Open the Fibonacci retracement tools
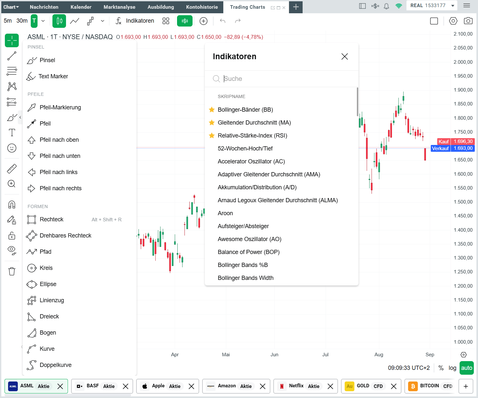The height and width of the screenshot is (398, 478). 12,71
